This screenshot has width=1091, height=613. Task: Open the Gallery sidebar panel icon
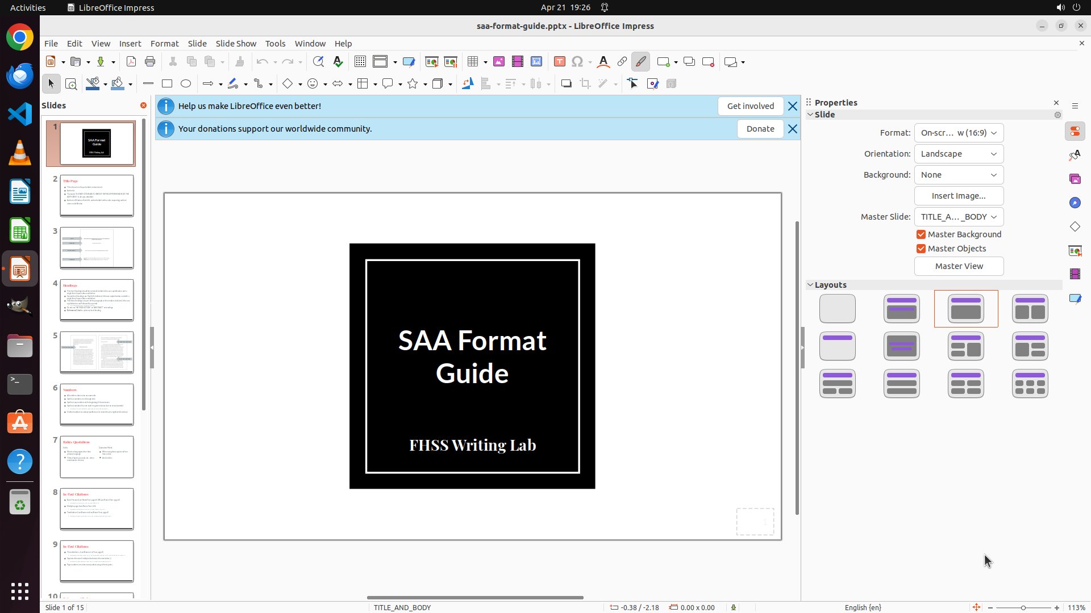1075,179
